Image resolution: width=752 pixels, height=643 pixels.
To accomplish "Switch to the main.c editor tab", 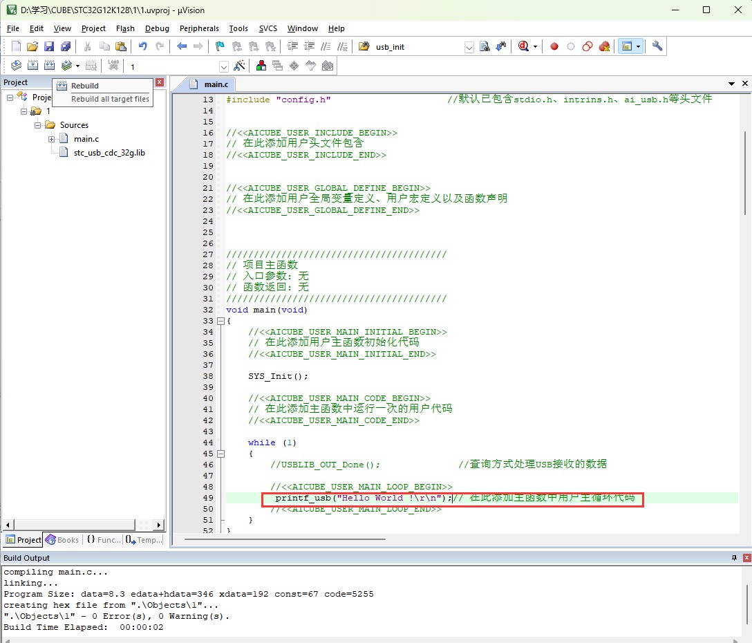I will coord(209,84).
